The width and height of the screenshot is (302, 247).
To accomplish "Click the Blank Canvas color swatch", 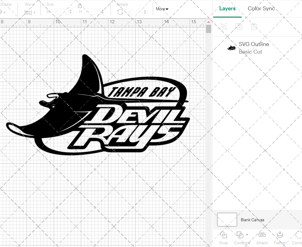I will (227, 219).
